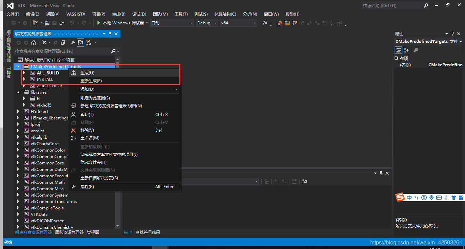Click the Sogou emoji smiley icon
The image size is (465, 249).
click(424, 198)
